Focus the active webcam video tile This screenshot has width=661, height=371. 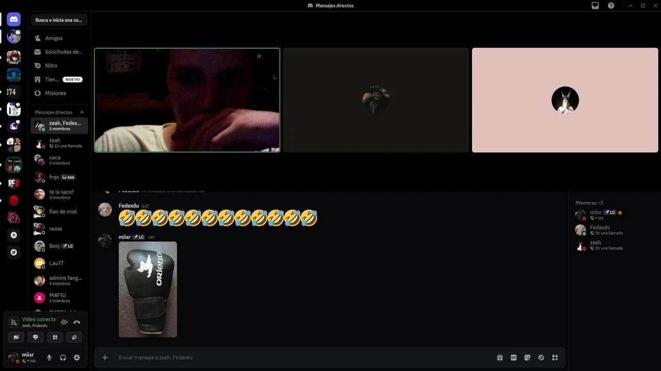pos(187,100)
